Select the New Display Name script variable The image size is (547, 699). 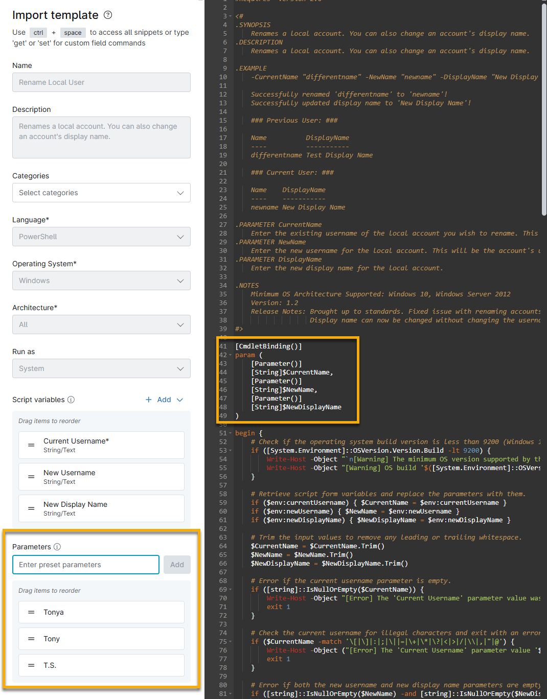tap(101, 508)
